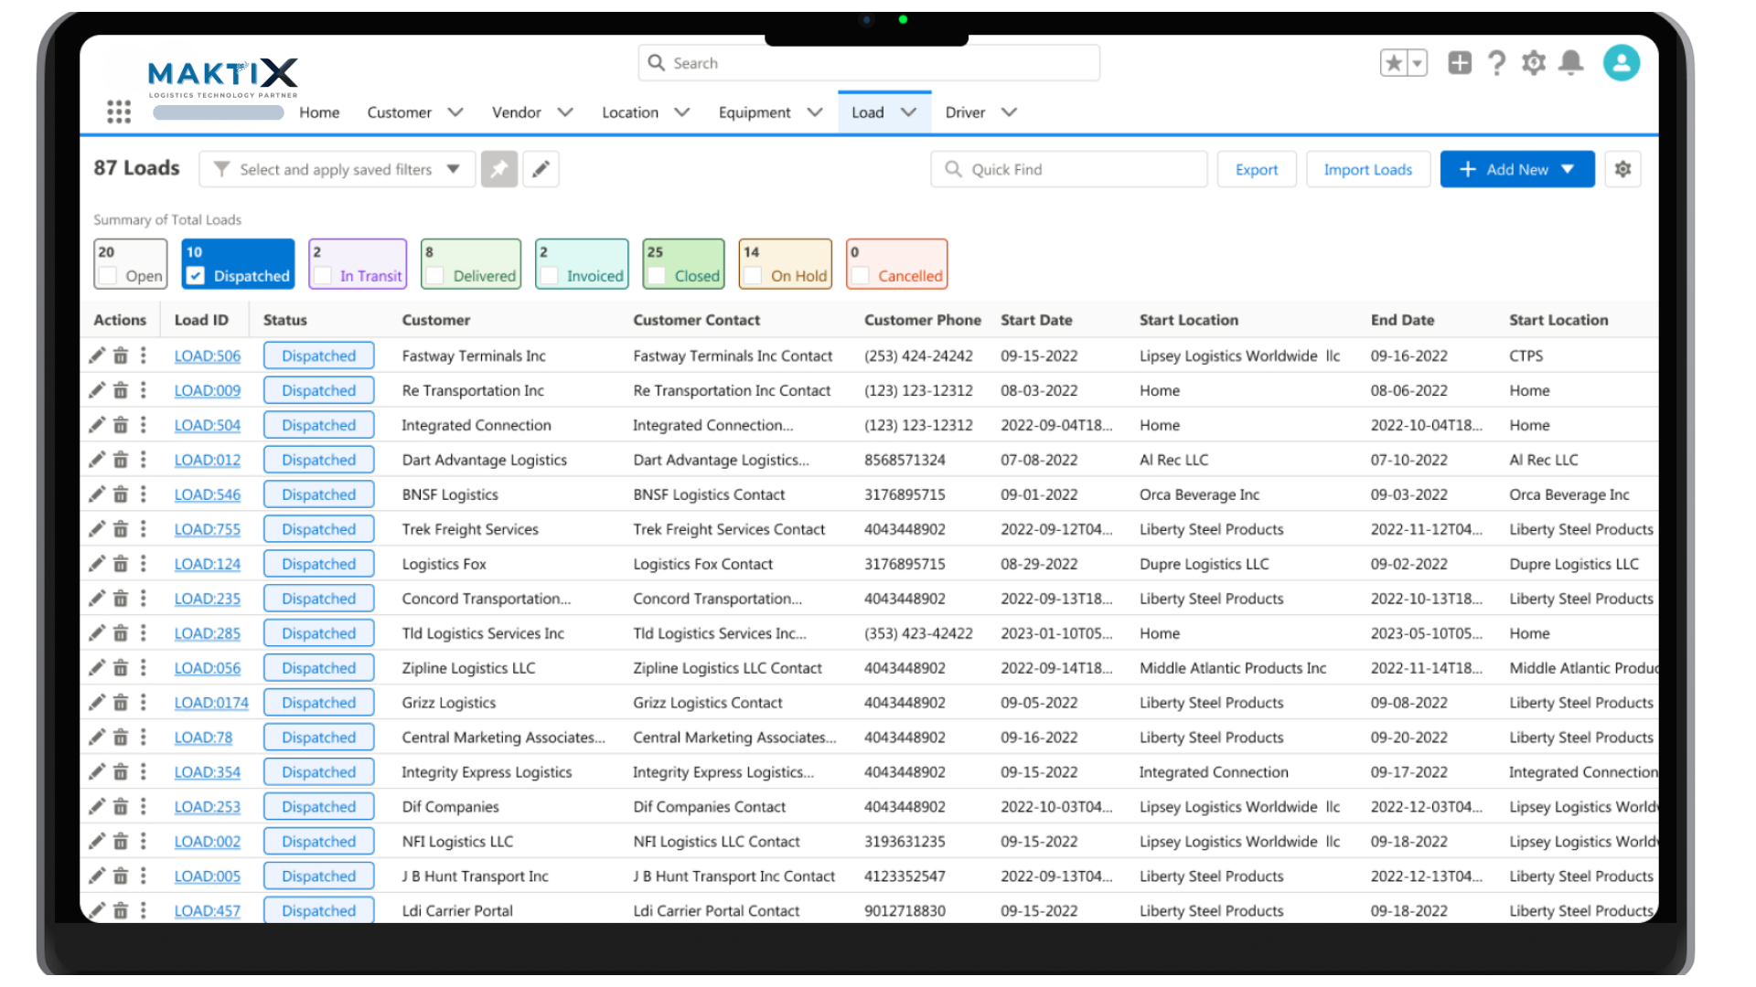The height and width of the screenshot is (987, 1756).
Task: Expand the Driver nav dropdown chevron
Action: [x=1009, y=112]
